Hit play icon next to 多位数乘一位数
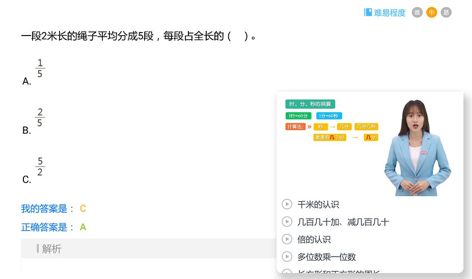The height and width of the screenshot is (279, 472). (287, 257)
